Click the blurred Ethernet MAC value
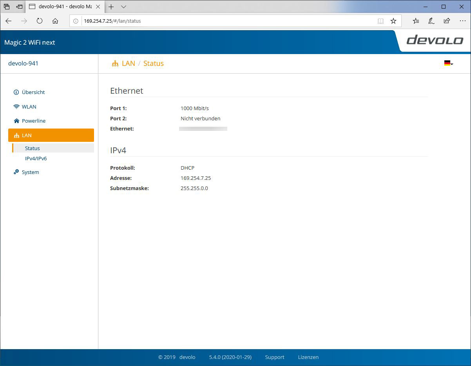This screenshot has width=471, height=366. point(203,129)
